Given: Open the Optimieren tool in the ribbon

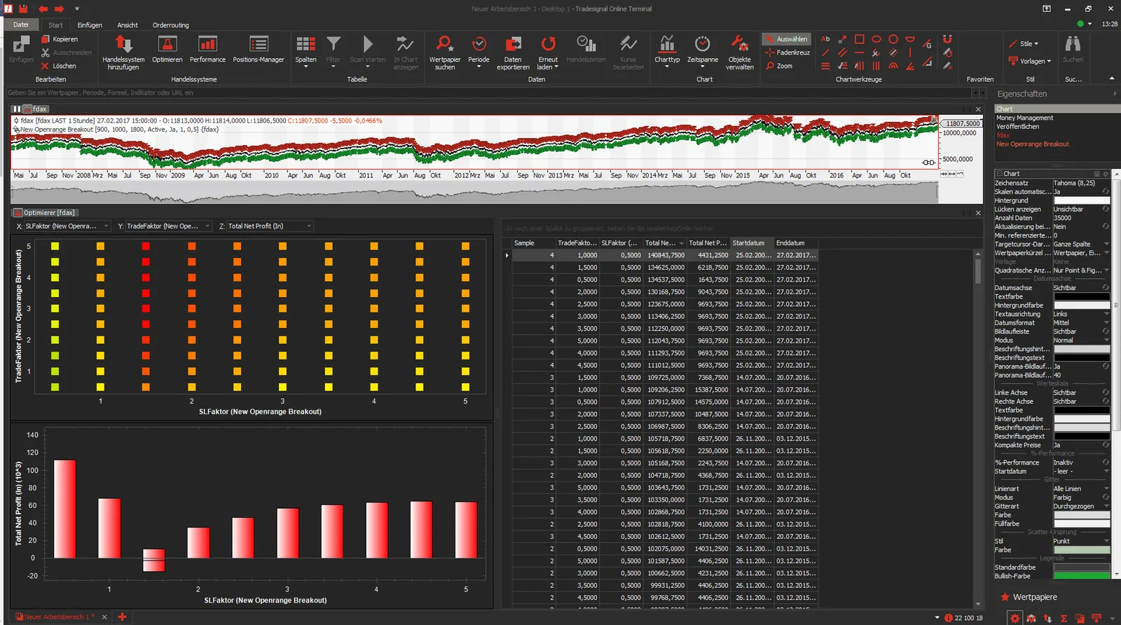Looking at the screenshot, I should [x=167, y=50].
